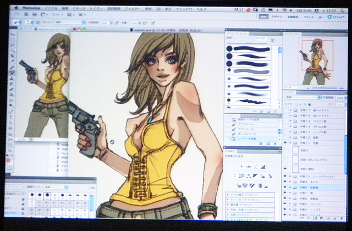352x231 pixels.
Task: Click the Wi-Fi status icon
Action: click(x=284, y=10)
